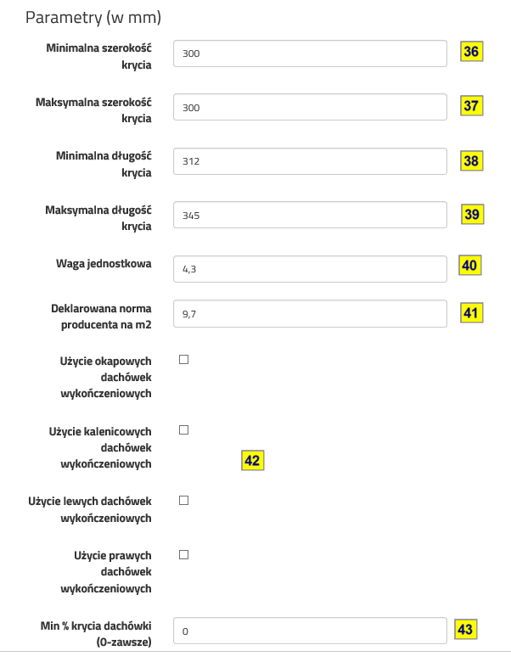
Task: Select the yellow badge labeled 37
Action: (x=471, y=106)
